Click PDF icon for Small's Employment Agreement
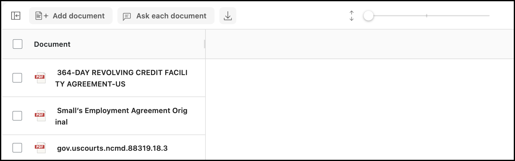The image size is (515, 161). (x=40, y=116)
